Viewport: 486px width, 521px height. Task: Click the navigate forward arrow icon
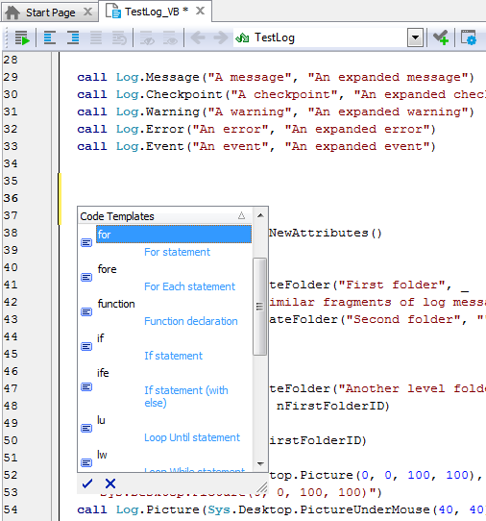(x=220, y=37)
